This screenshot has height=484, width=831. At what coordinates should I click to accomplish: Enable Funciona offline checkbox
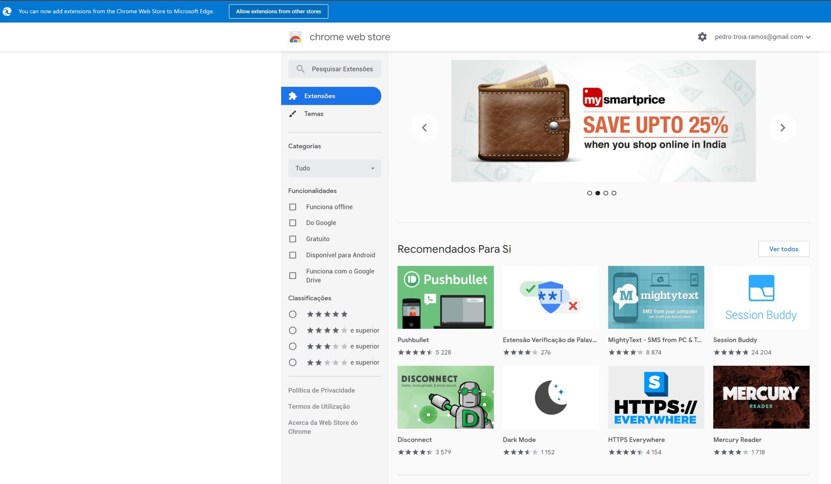[292, 207]
